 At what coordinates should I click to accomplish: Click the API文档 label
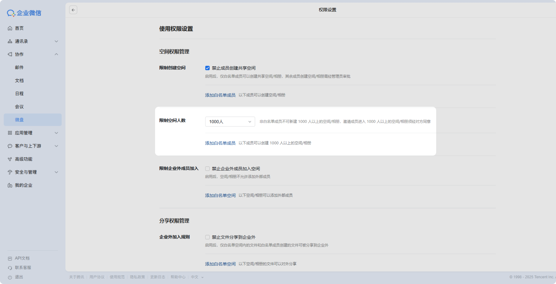22,258
